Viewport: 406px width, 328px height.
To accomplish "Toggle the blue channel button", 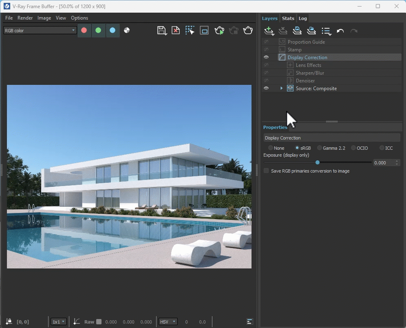I will click(113, 30).
